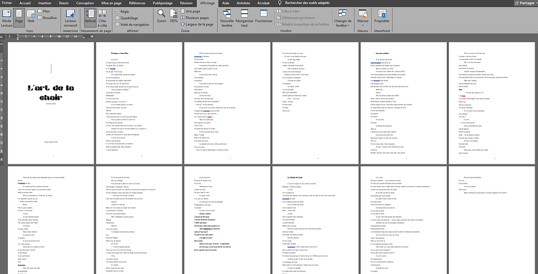This screenshot has height=274, width=538.
Task: Enable the Volet de navigation checkbox
Action: pos(117,24)
